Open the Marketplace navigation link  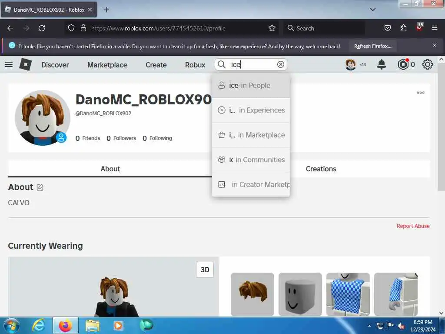click(107, 65)
